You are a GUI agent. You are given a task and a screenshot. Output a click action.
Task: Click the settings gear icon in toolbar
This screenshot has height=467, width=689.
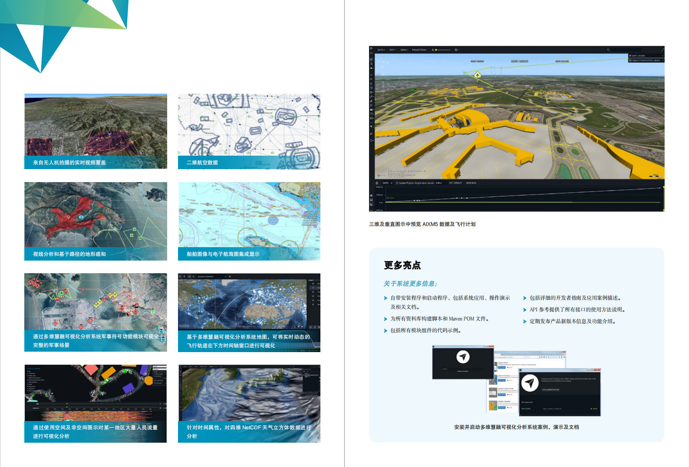[456, 50]
